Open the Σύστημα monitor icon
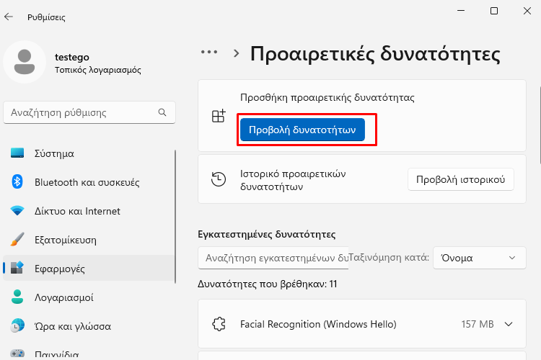The image size is (541, 360). point(17,153)
